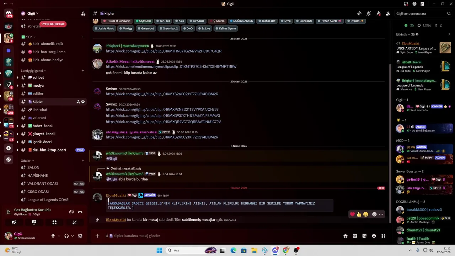
Task: Deafen the headphones
Action: 66,236
